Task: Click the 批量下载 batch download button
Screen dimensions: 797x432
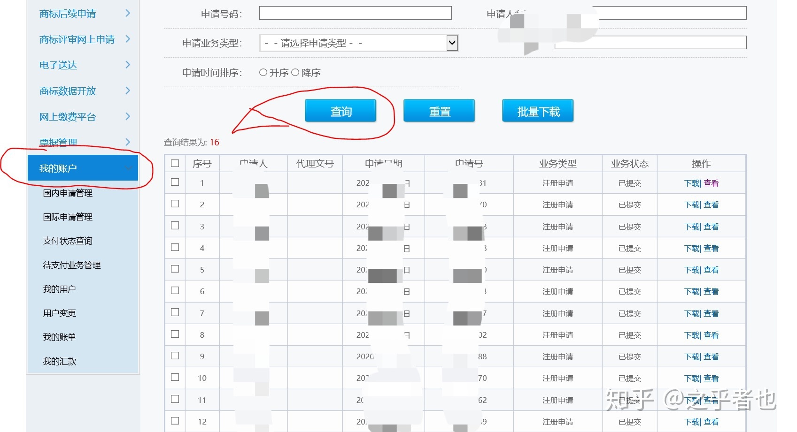Action: 538,111
